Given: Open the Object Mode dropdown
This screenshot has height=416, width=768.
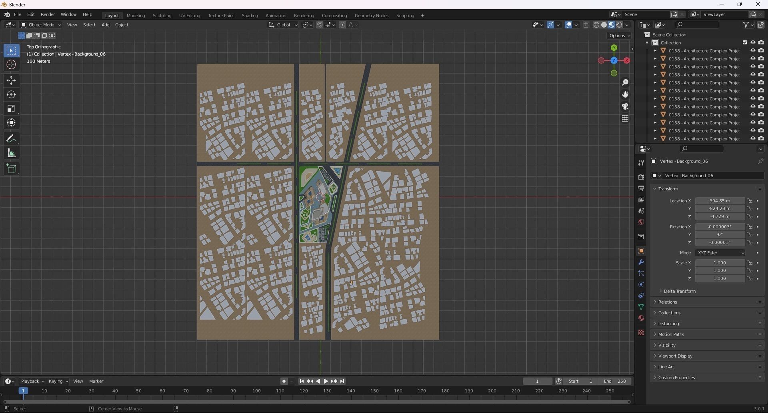Looking at the screenshot, I should (x=41, y=25).
